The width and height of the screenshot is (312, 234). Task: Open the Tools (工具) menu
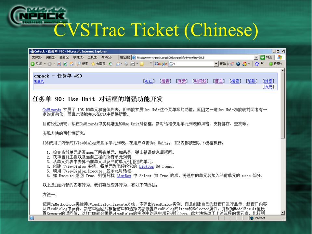[93, 57]
